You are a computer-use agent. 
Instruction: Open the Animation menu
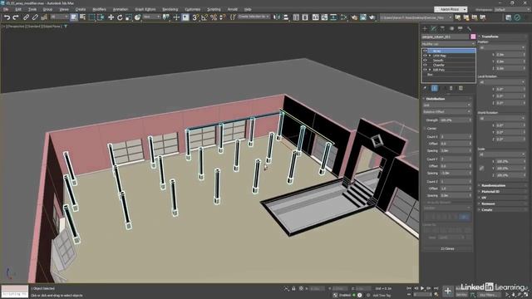click(121, 9)
